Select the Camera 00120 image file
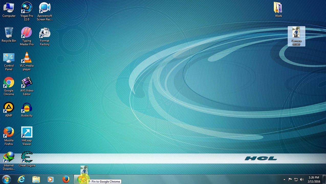The height and width of the screenshot is (184, 326). [x=296, y=36]
